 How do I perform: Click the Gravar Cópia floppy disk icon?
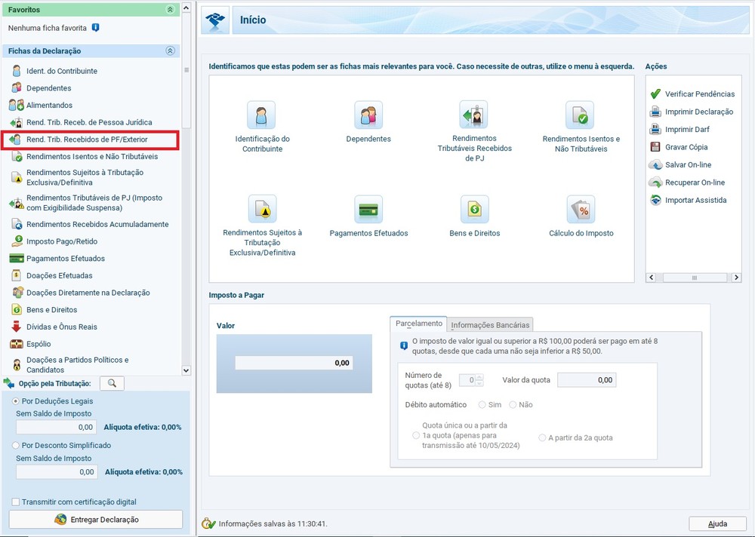click(655, 147)
